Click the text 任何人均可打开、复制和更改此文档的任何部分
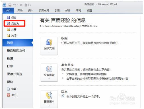144x109 pixels. (x=90, y=43)
